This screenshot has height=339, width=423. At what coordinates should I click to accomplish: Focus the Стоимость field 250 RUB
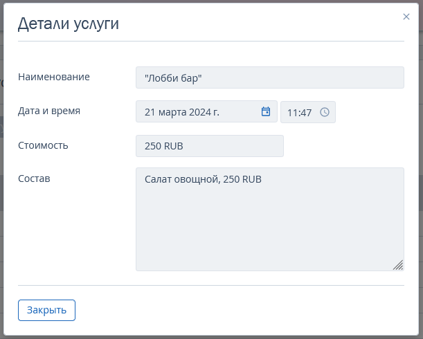pos(210,146)
